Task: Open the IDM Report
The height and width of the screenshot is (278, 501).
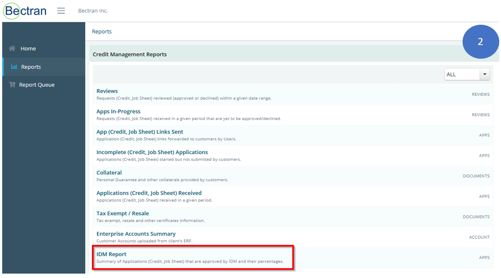Action: tap(111, 254)
